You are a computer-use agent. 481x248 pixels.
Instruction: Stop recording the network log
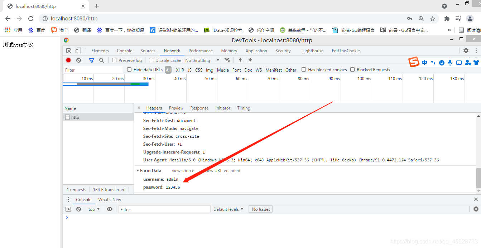click(68, 60)
